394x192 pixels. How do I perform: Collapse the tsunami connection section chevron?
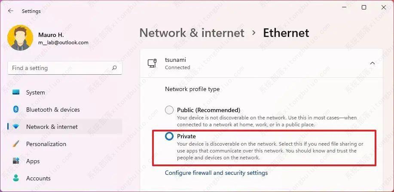372,63
